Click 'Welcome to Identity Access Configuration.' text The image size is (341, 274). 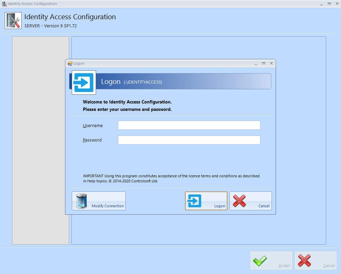[127, 102]
